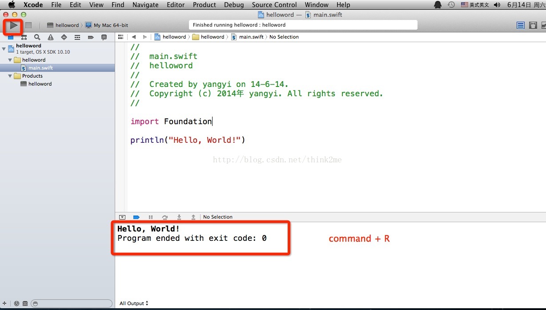Image resolution: width=546 pixels, height=310 pixels.
Task: Open the Debug menu
Action: point(234,5)
